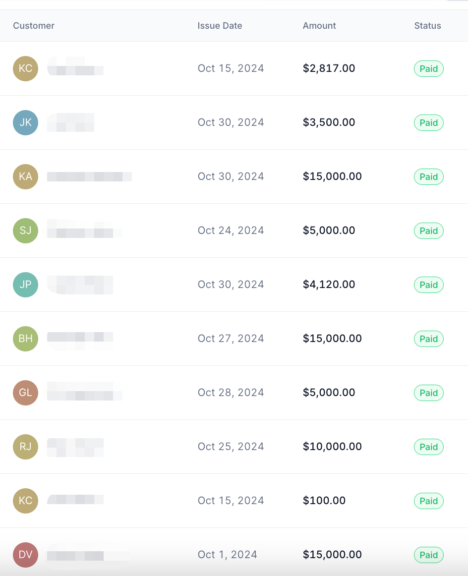468x576 pixels.
Task: Click the JK customer avatar
Action: click(x=25, y=122)
